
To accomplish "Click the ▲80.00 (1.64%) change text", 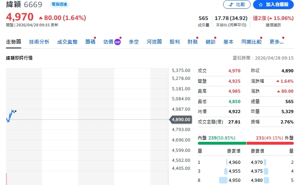I will click(62, 18).
